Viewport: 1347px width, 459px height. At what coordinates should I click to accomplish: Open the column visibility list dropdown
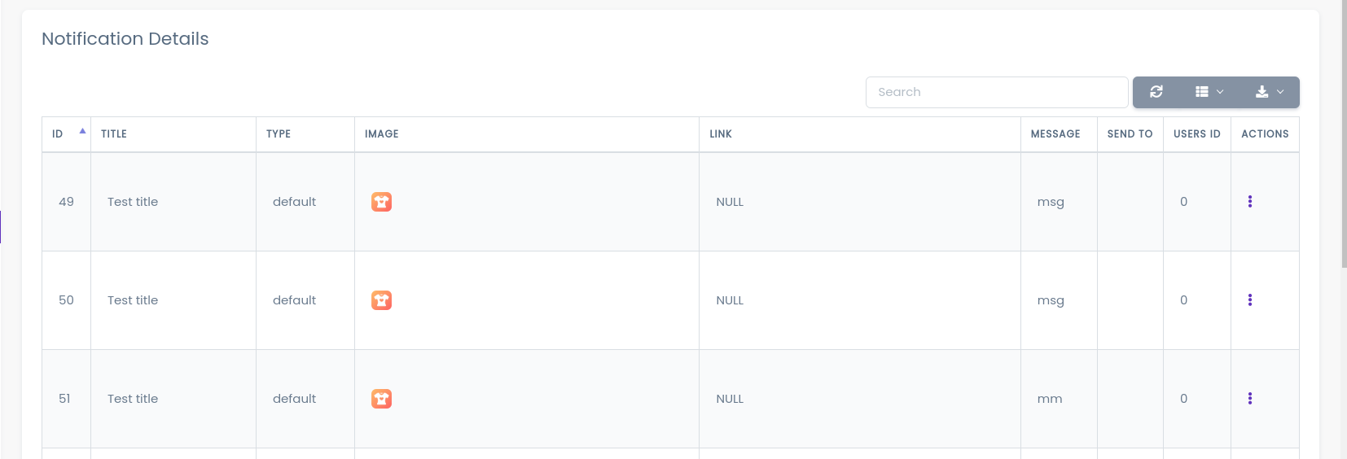point(1209,92)
